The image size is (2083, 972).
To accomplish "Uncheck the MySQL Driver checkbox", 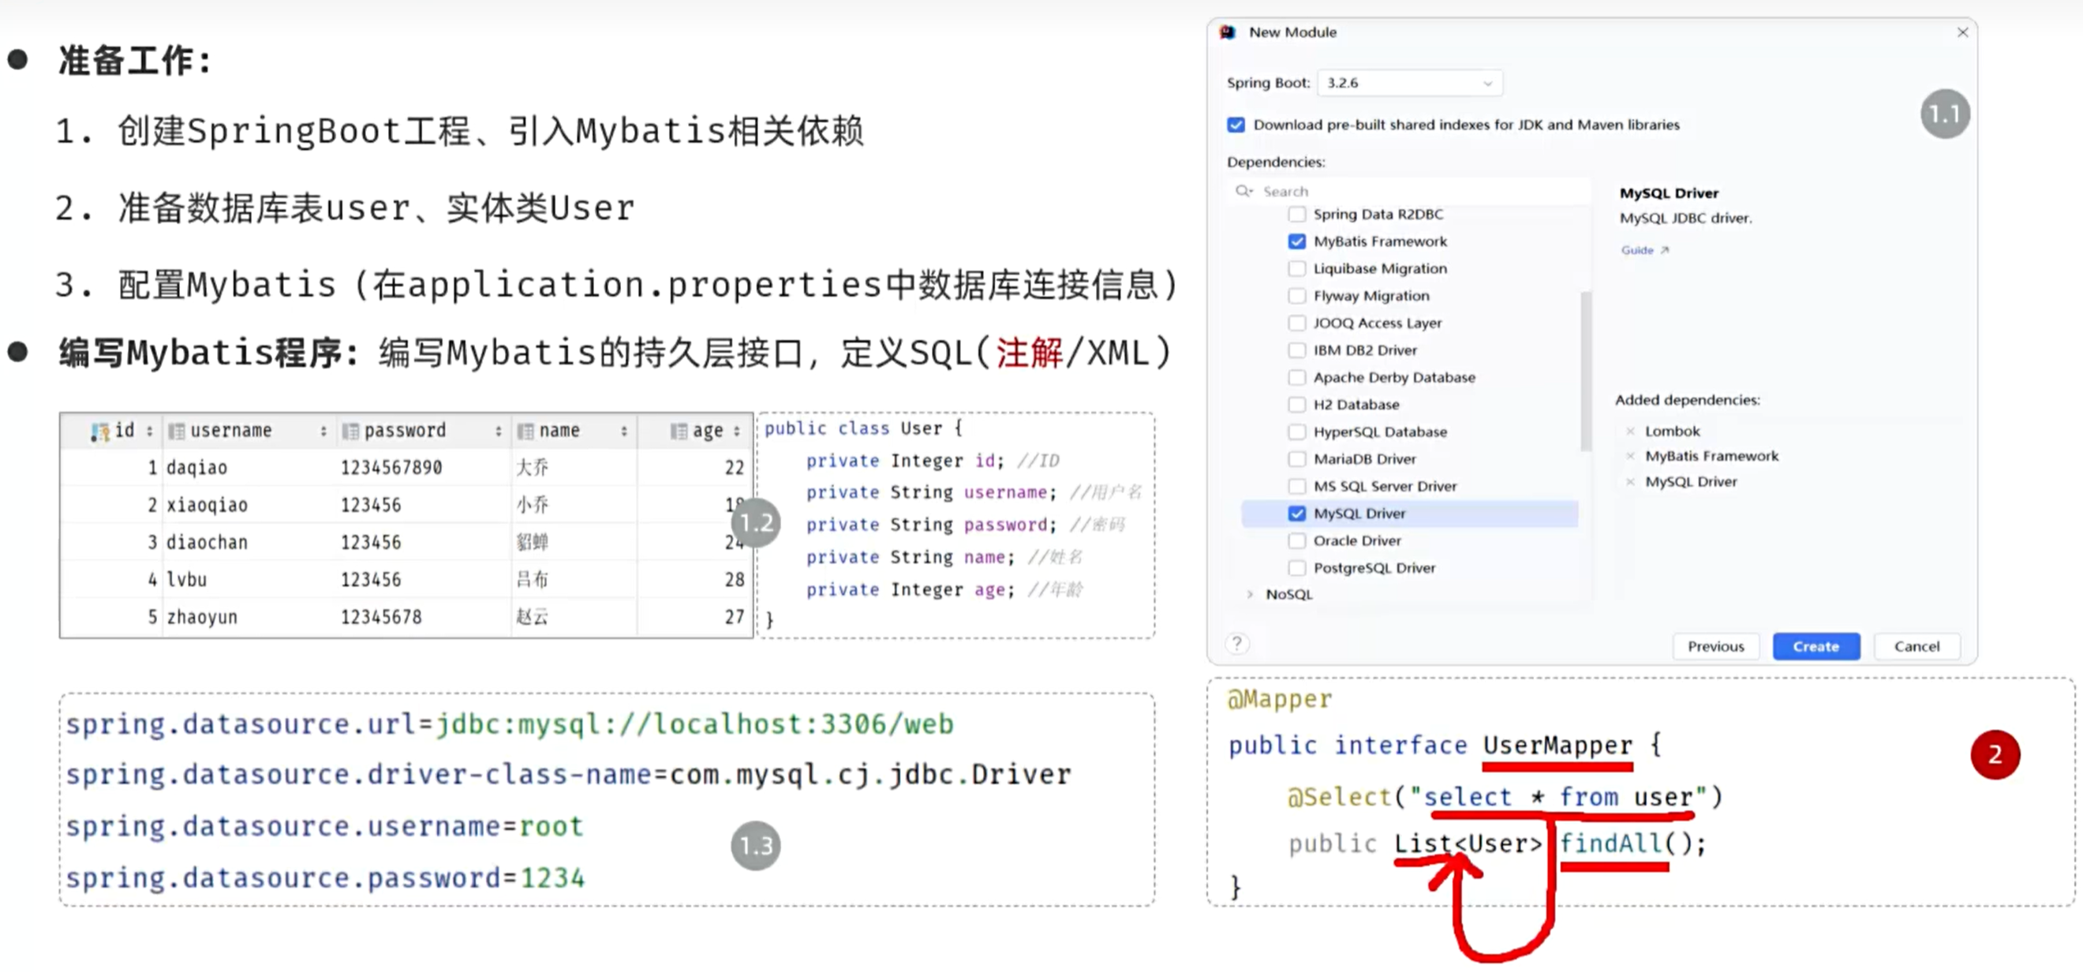I will click(1296, 514).
